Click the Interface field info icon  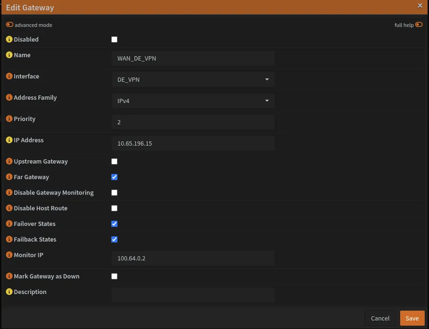pyautogui.click(x=9, y=76)
